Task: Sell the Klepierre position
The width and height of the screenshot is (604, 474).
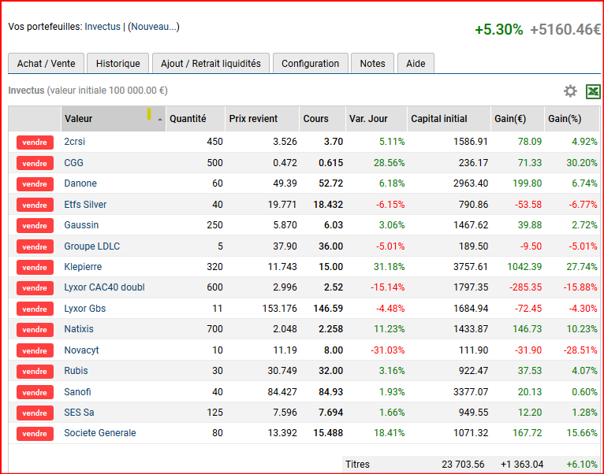Action: pyautogui.click(x=35, y=267)
